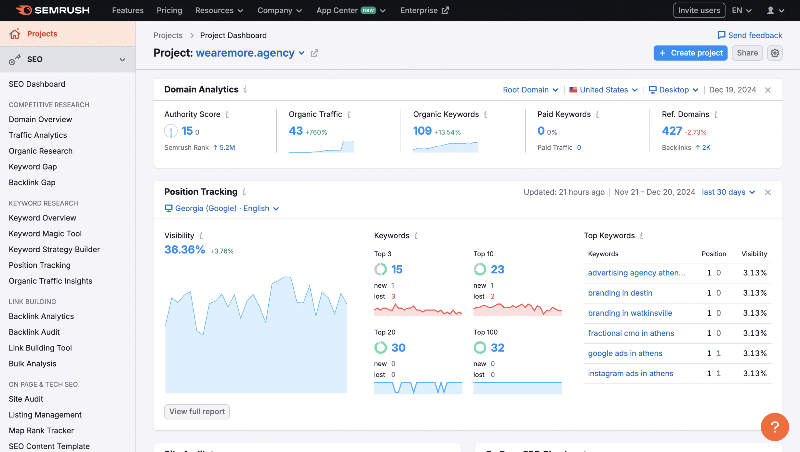Click the Create project button
Image resolution: width=800 pixels, height=452 pixels.
pos(691,53)
